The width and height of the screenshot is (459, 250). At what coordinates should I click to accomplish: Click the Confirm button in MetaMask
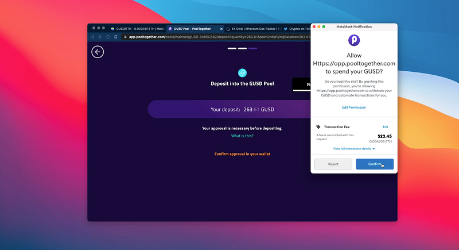pos(375,164)
